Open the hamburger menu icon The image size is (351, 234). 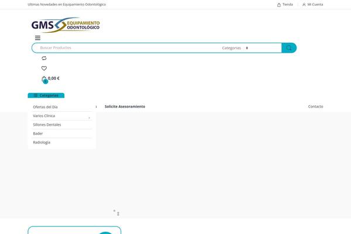[37, 38]
